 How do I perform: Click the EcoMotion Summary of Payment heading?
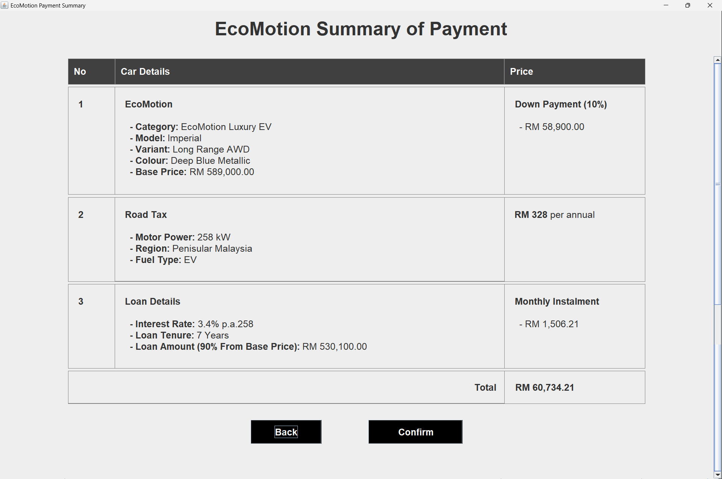(x=361, y=29)
